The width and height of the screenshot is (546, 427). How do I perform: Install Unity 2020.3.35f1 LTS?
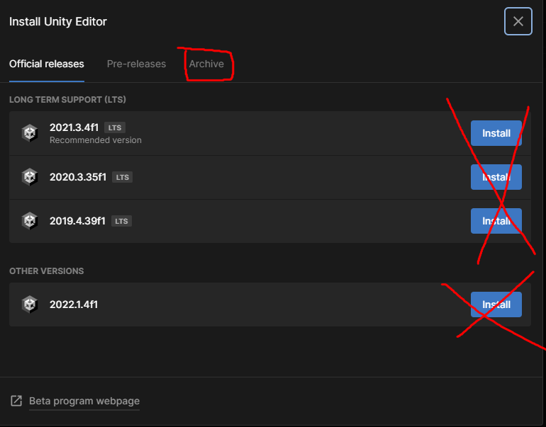click(x=496, y=177)
